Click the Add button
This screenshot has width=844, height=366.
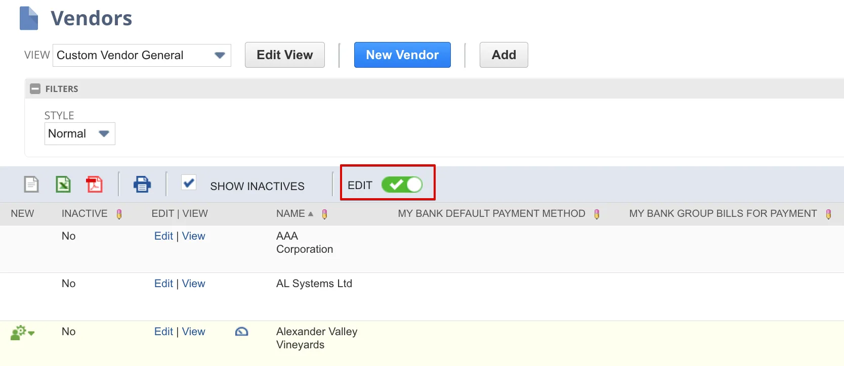point(503,55)
